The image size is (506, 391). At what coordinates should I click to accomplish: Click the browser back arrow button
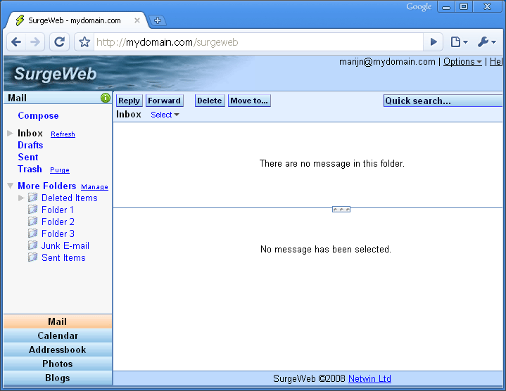coord(17,42)
